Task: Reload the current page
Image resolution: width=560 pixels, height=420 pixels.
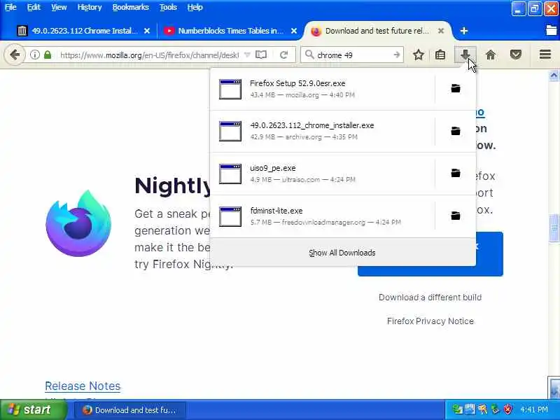Action: point(284,55)
